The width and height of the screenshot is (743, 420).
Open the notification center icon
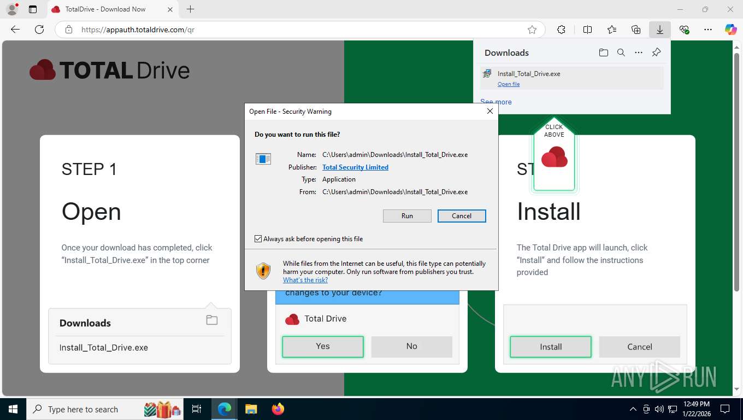tap(725, 409)
